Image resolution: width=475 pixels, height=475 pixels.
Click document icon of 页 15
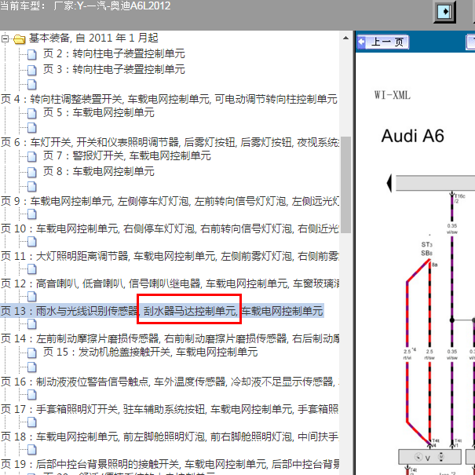pyautogui.click(x=32, y=353)
